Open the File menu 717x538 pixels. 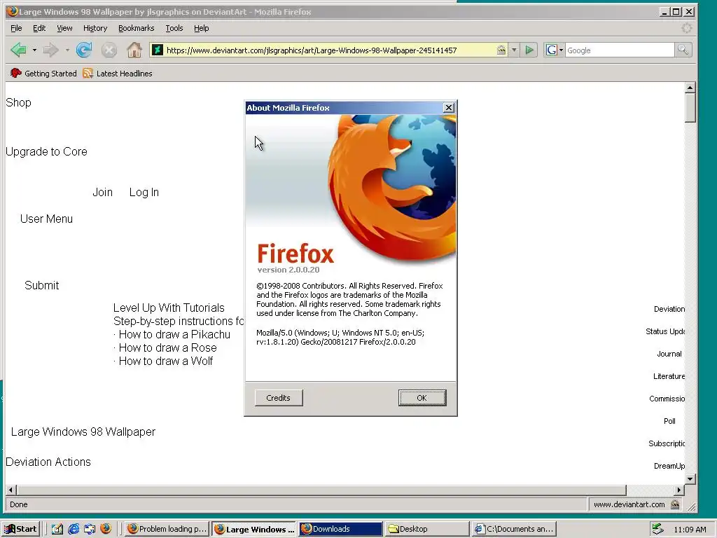pyautogui.click(x=16, y=28)
